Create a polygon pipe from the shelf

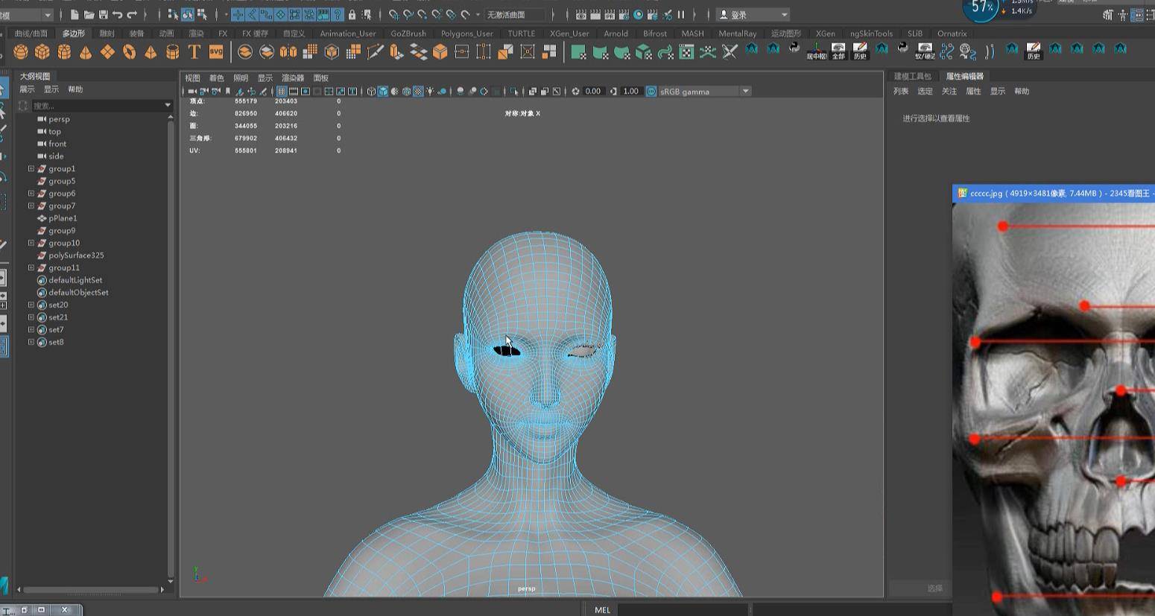pos(172,51)
